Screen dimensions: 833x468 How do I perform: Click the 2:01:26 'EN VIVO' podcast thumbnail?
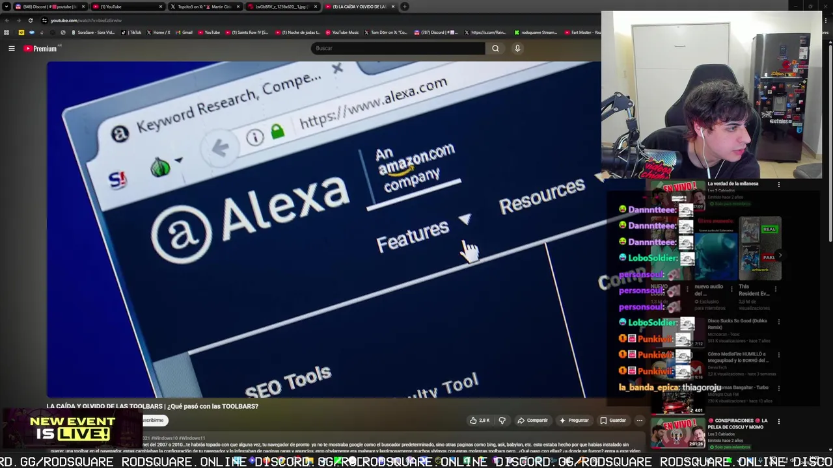677,433
